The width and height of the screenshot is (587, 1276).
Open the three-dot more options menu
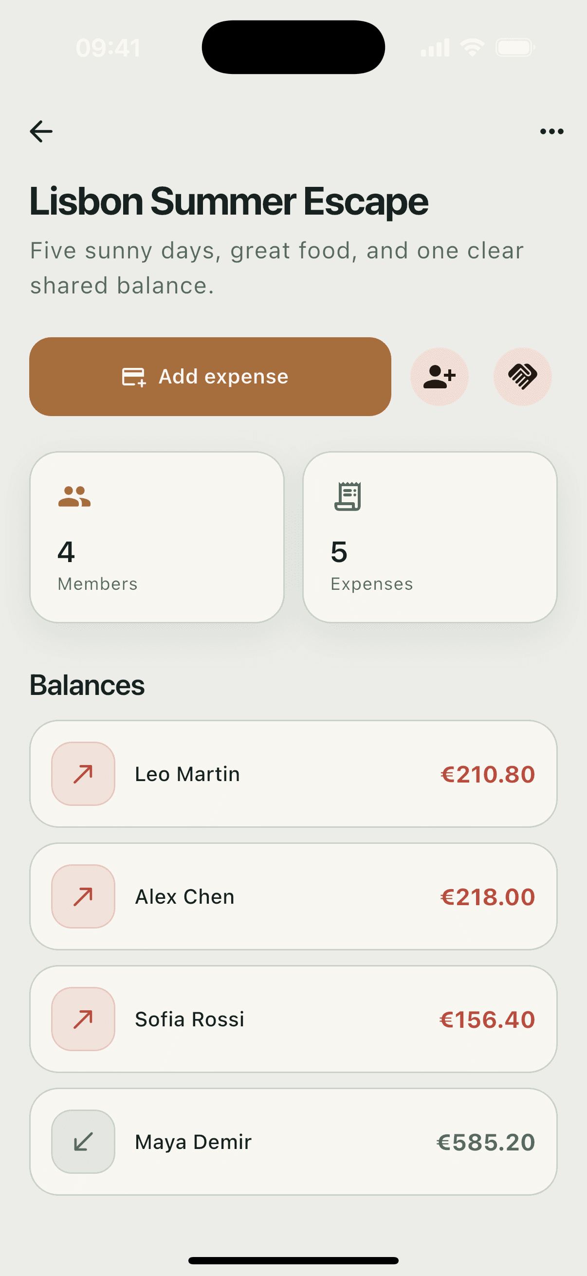[x=552, y=131]
